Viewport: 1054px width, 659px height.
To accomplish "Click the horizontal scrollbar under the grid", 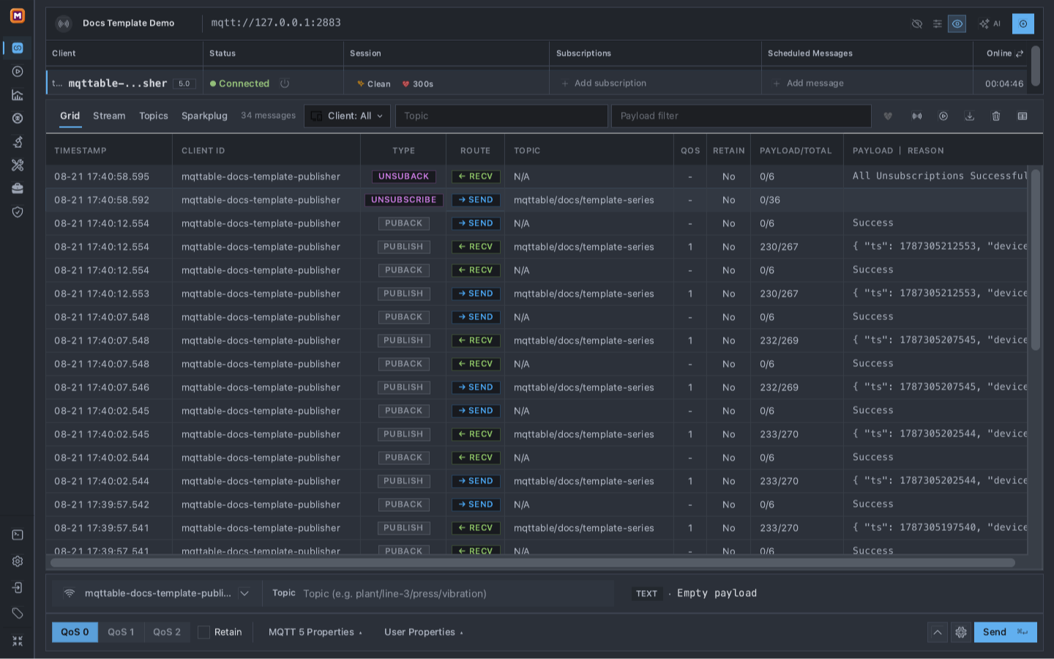I will 532,563.
